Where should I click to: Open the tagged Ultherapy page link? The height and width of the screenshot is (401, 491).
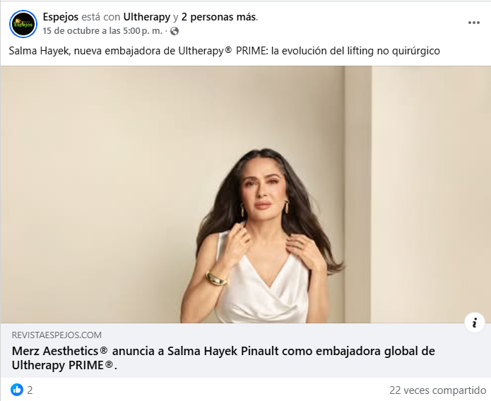click(x=147, y=17)
